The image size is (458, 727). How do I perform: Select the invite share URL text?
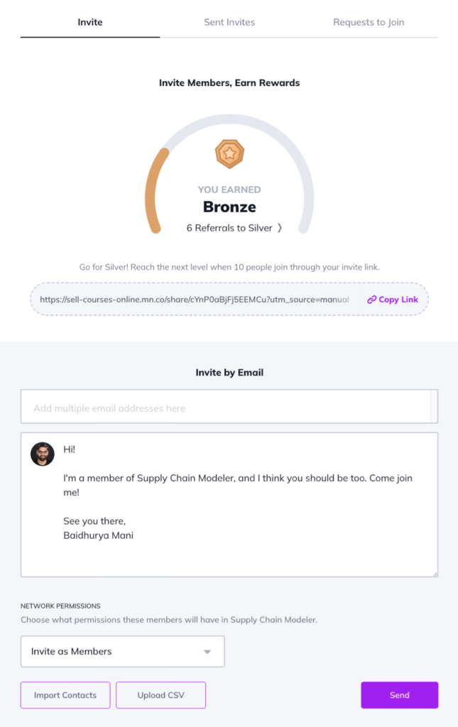[x=195, y=300]
